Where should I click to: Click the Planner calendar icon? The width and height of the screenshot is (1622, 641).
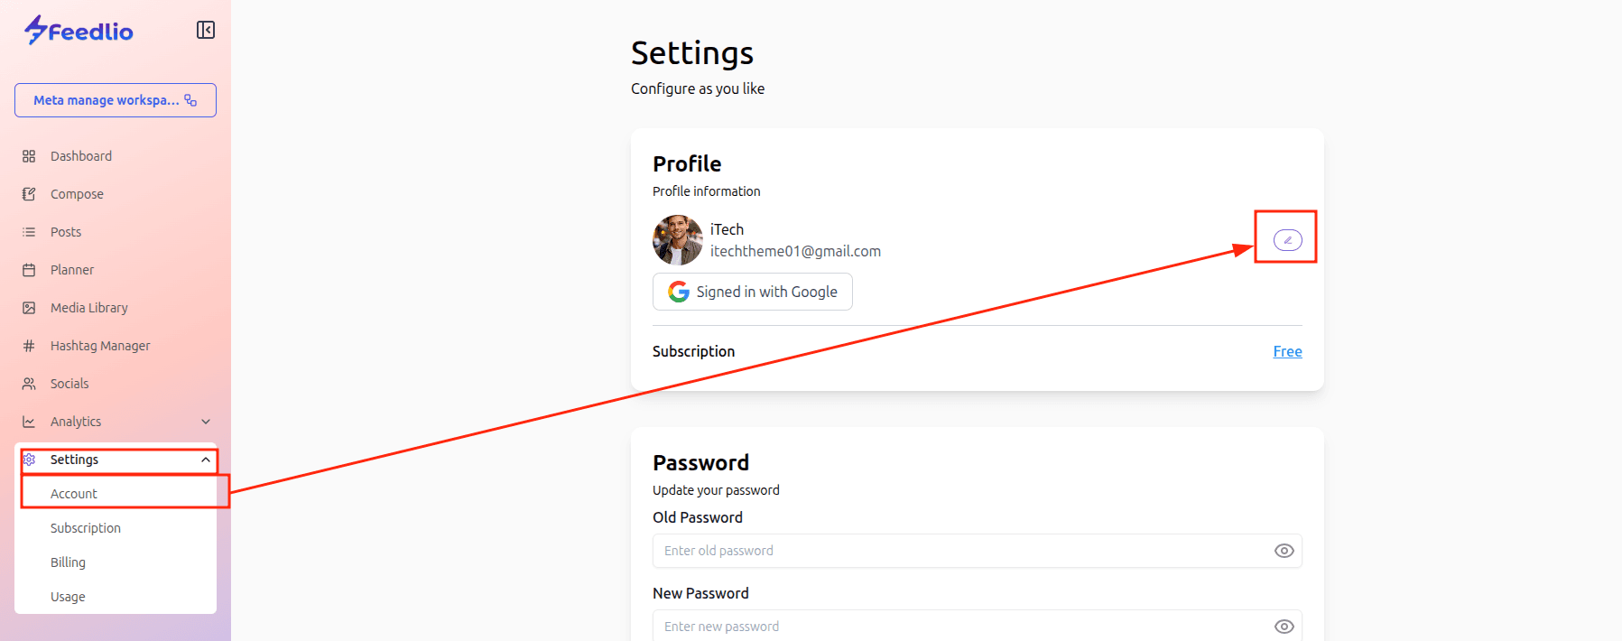(x=29, y=270)
